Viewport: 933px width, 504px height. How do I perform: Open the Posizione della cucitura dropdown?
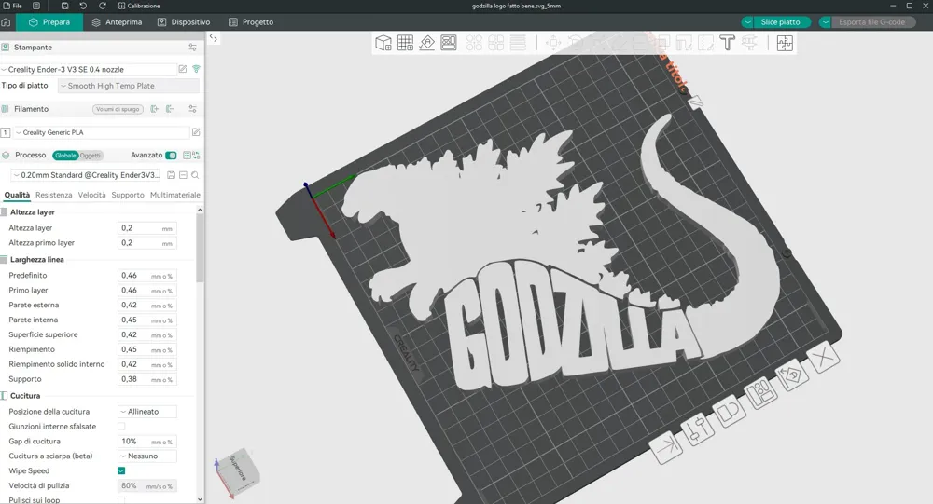147,411
